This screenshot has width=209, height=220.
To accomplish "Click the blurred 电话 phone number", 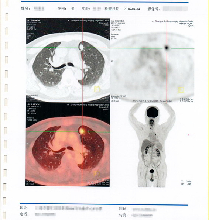I will click(45, 214).
